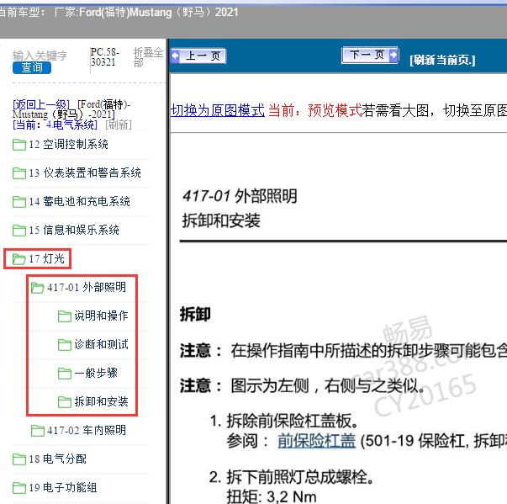Open the 前保险杠盖 reference link
This screenshot has height=504, width=507.
(317, 441)
